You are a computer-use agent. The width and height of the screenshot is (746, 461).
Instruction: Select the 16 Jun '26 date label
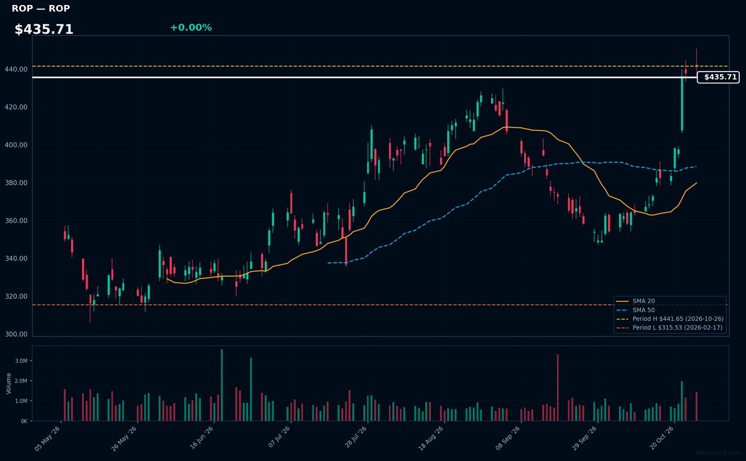click(x=201, y=437)
